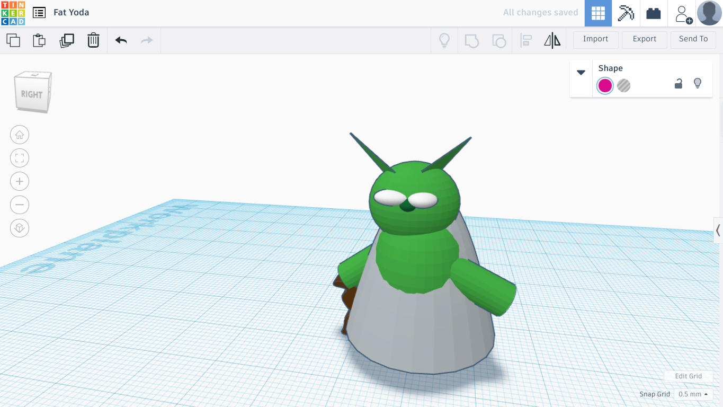This screenshot has height=407, width=723.
Task: Click the Home view button
Action: click(x=20, y=135)
